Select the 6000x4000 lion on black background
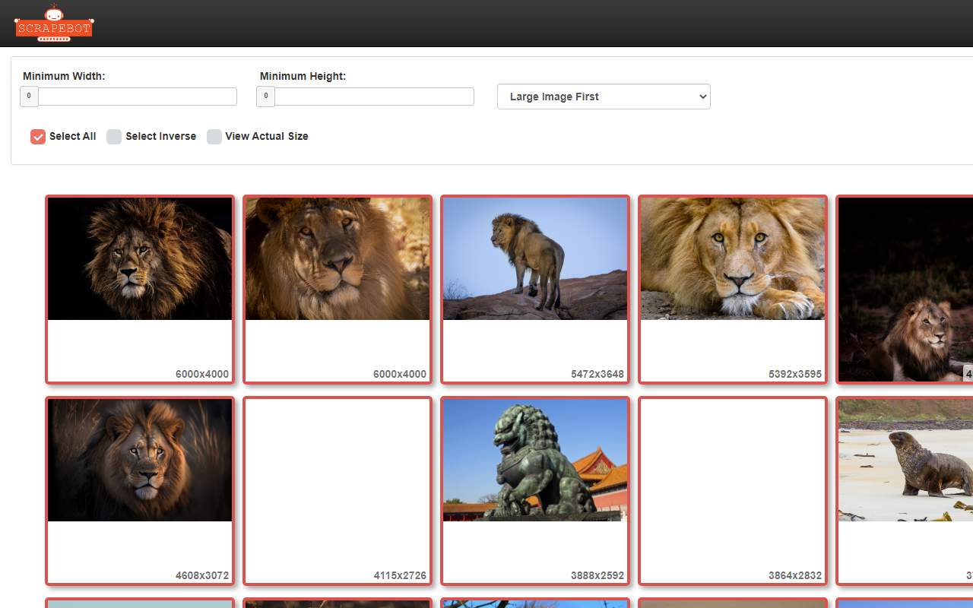Screen dimensions: 973x608 click(139, 258)
